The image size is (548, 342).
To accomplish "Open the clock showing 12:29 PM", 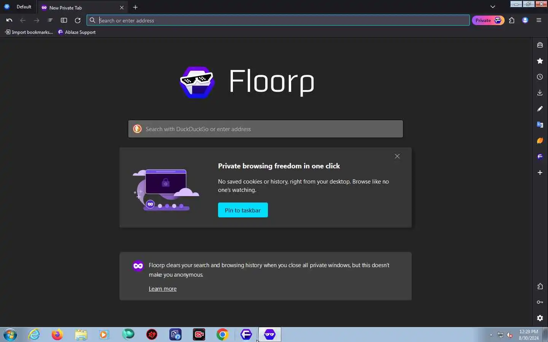I will 529,335.
